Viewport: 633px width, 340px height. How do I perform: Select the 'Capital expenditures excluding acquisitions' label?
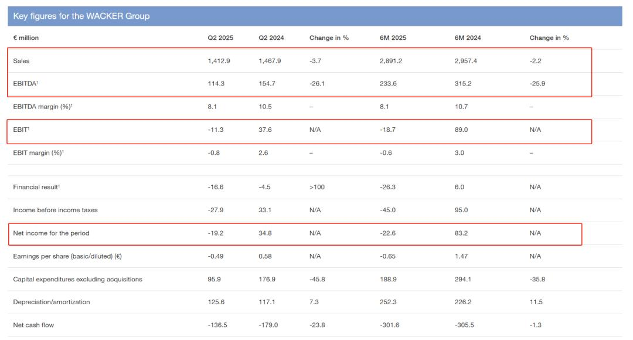click(77, 279)
